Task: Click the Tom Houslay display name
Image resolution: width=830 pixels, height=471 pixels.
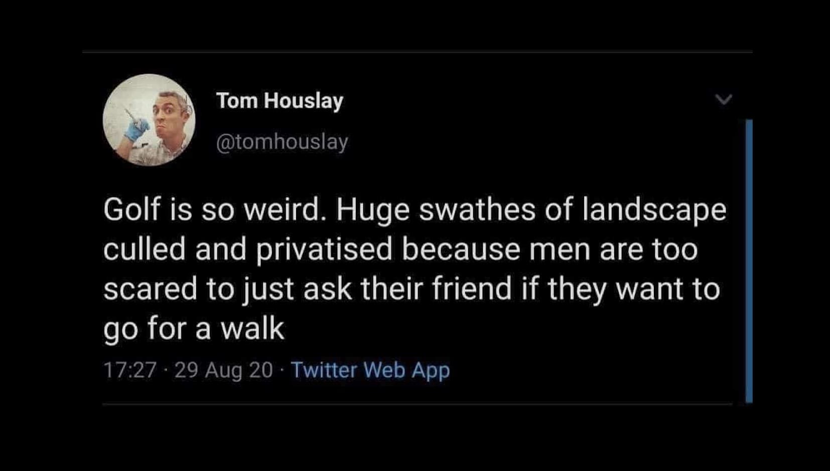Action: pyautogui.click(x=280, y=101)
